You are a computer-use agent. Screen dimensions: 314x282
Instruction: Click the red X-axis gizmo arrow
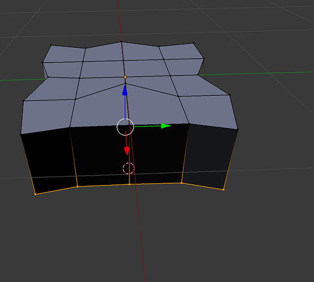[127, 151]
